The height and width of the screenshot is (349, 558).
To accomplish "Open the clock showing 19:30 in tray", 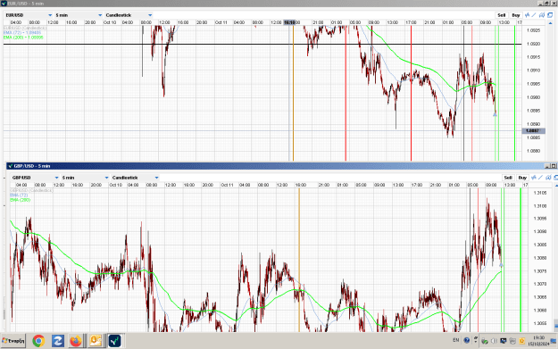I will pyautogui.click(x=538, y=341).
